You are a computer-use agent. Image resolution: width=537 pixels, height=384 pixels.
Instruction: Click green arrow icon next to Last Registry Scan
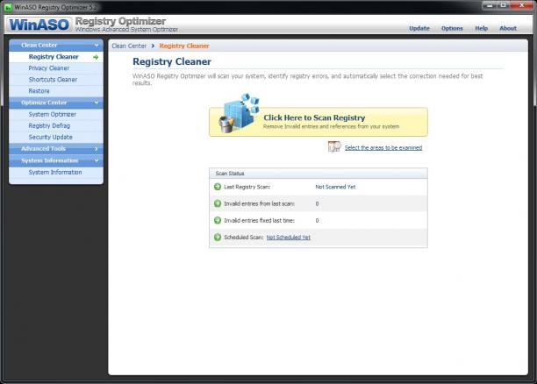pos(218,187)
